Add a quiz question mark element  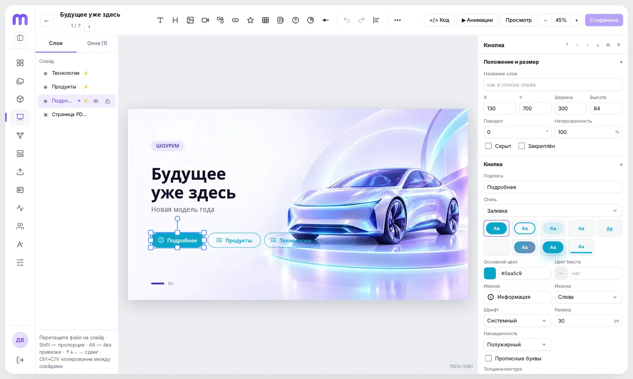[296, 20]
